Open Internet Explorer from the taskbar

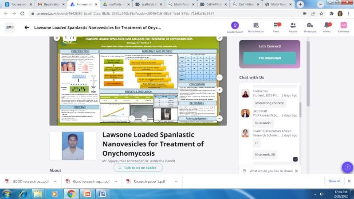click(x=23, y=194)
